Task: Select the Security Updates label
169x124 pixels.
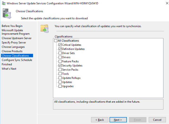Action: coord(72,65)
